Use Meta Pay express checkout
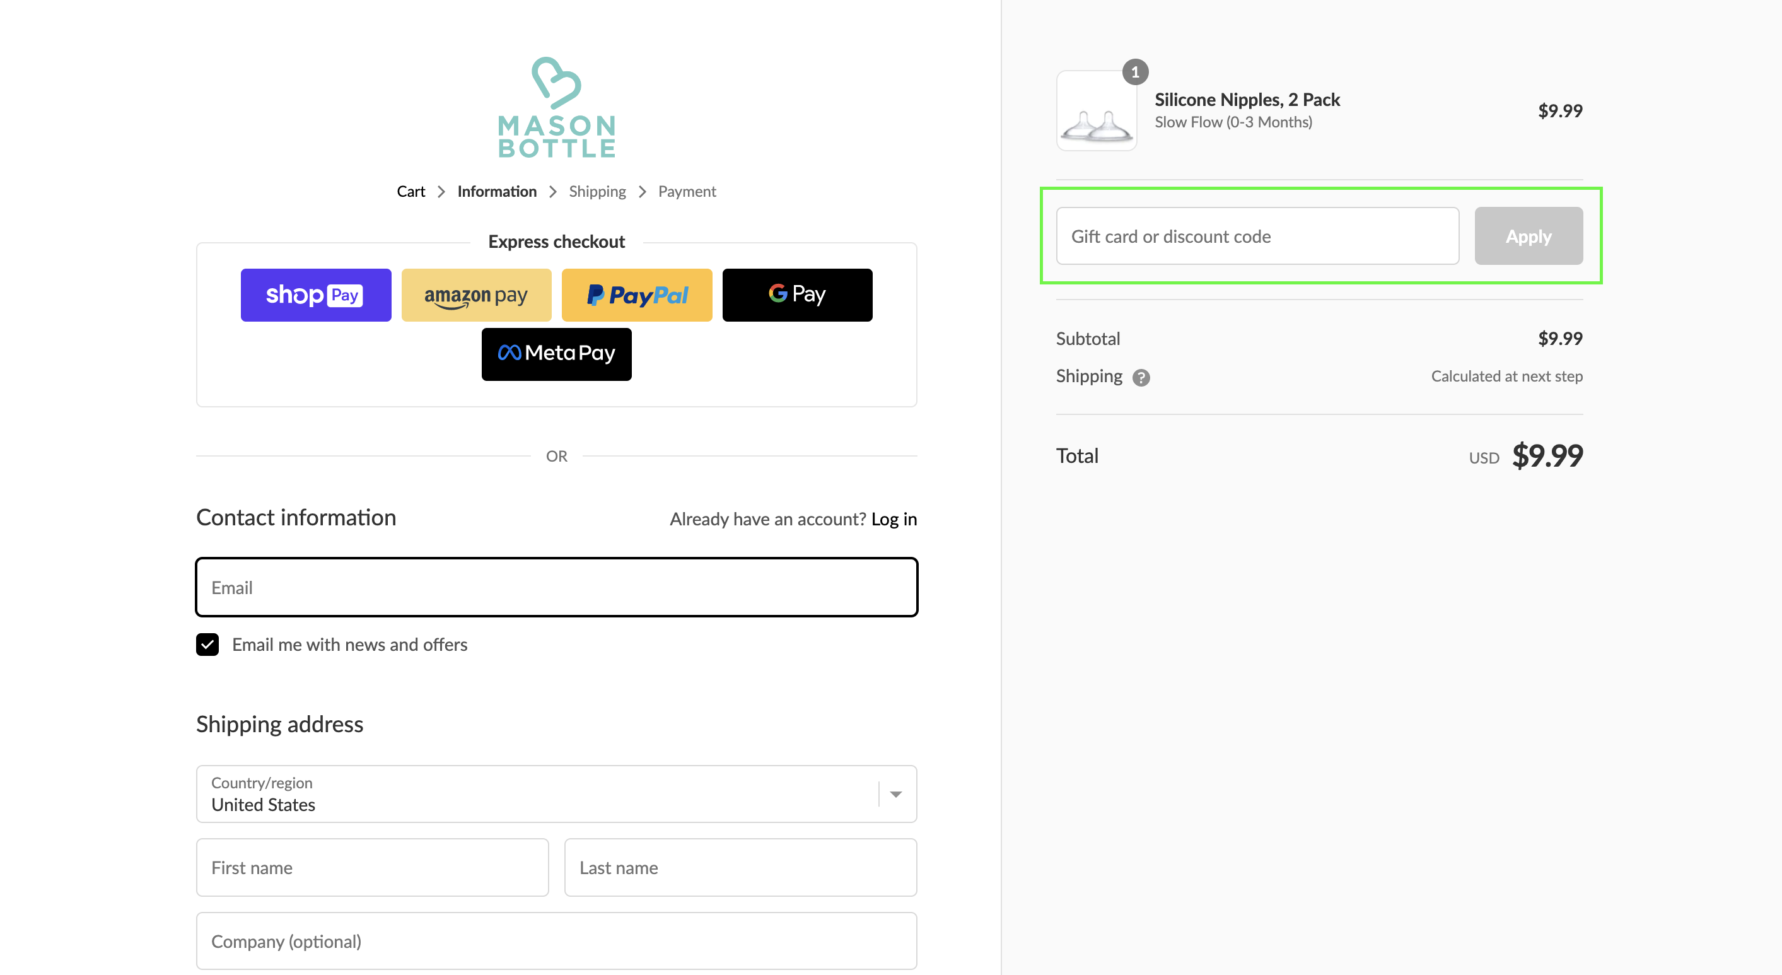The image size is (1782, 975). point(556,354)
